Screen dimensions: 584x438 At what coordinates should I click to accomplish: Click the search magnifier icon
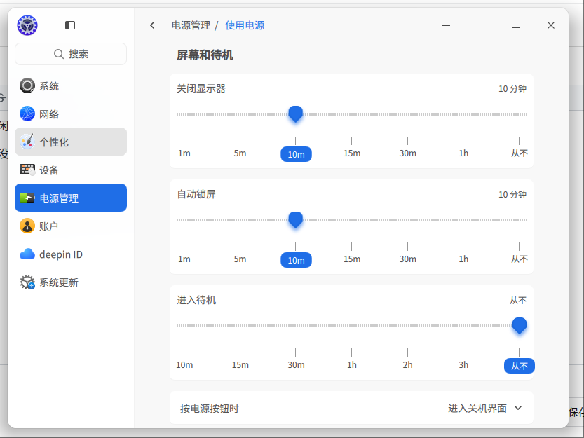click(x=59, y=54)
